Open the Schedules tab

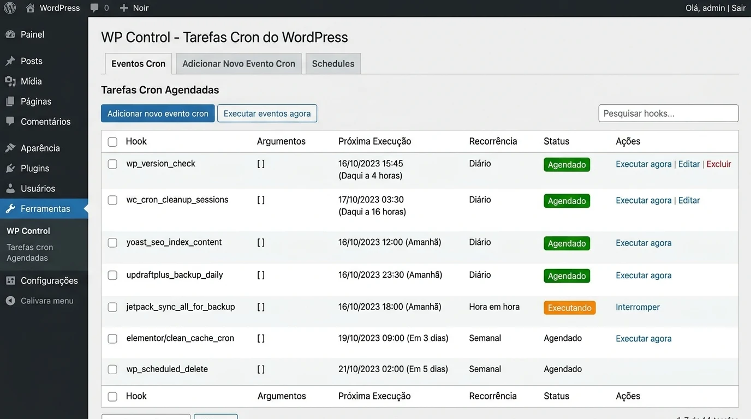tap(333, 64)
